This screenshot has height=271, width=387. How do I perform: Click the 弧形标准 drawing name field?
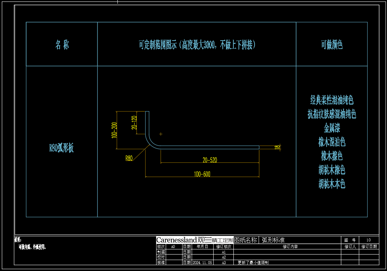coord(273,240)
